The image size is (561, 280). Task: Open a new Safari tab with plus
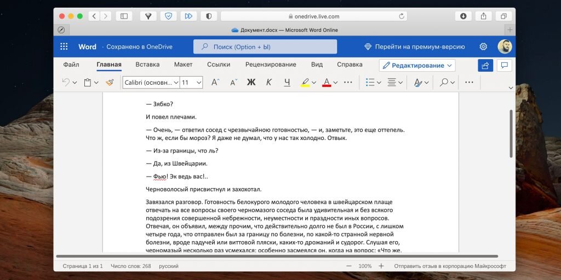tap(510, 30)
